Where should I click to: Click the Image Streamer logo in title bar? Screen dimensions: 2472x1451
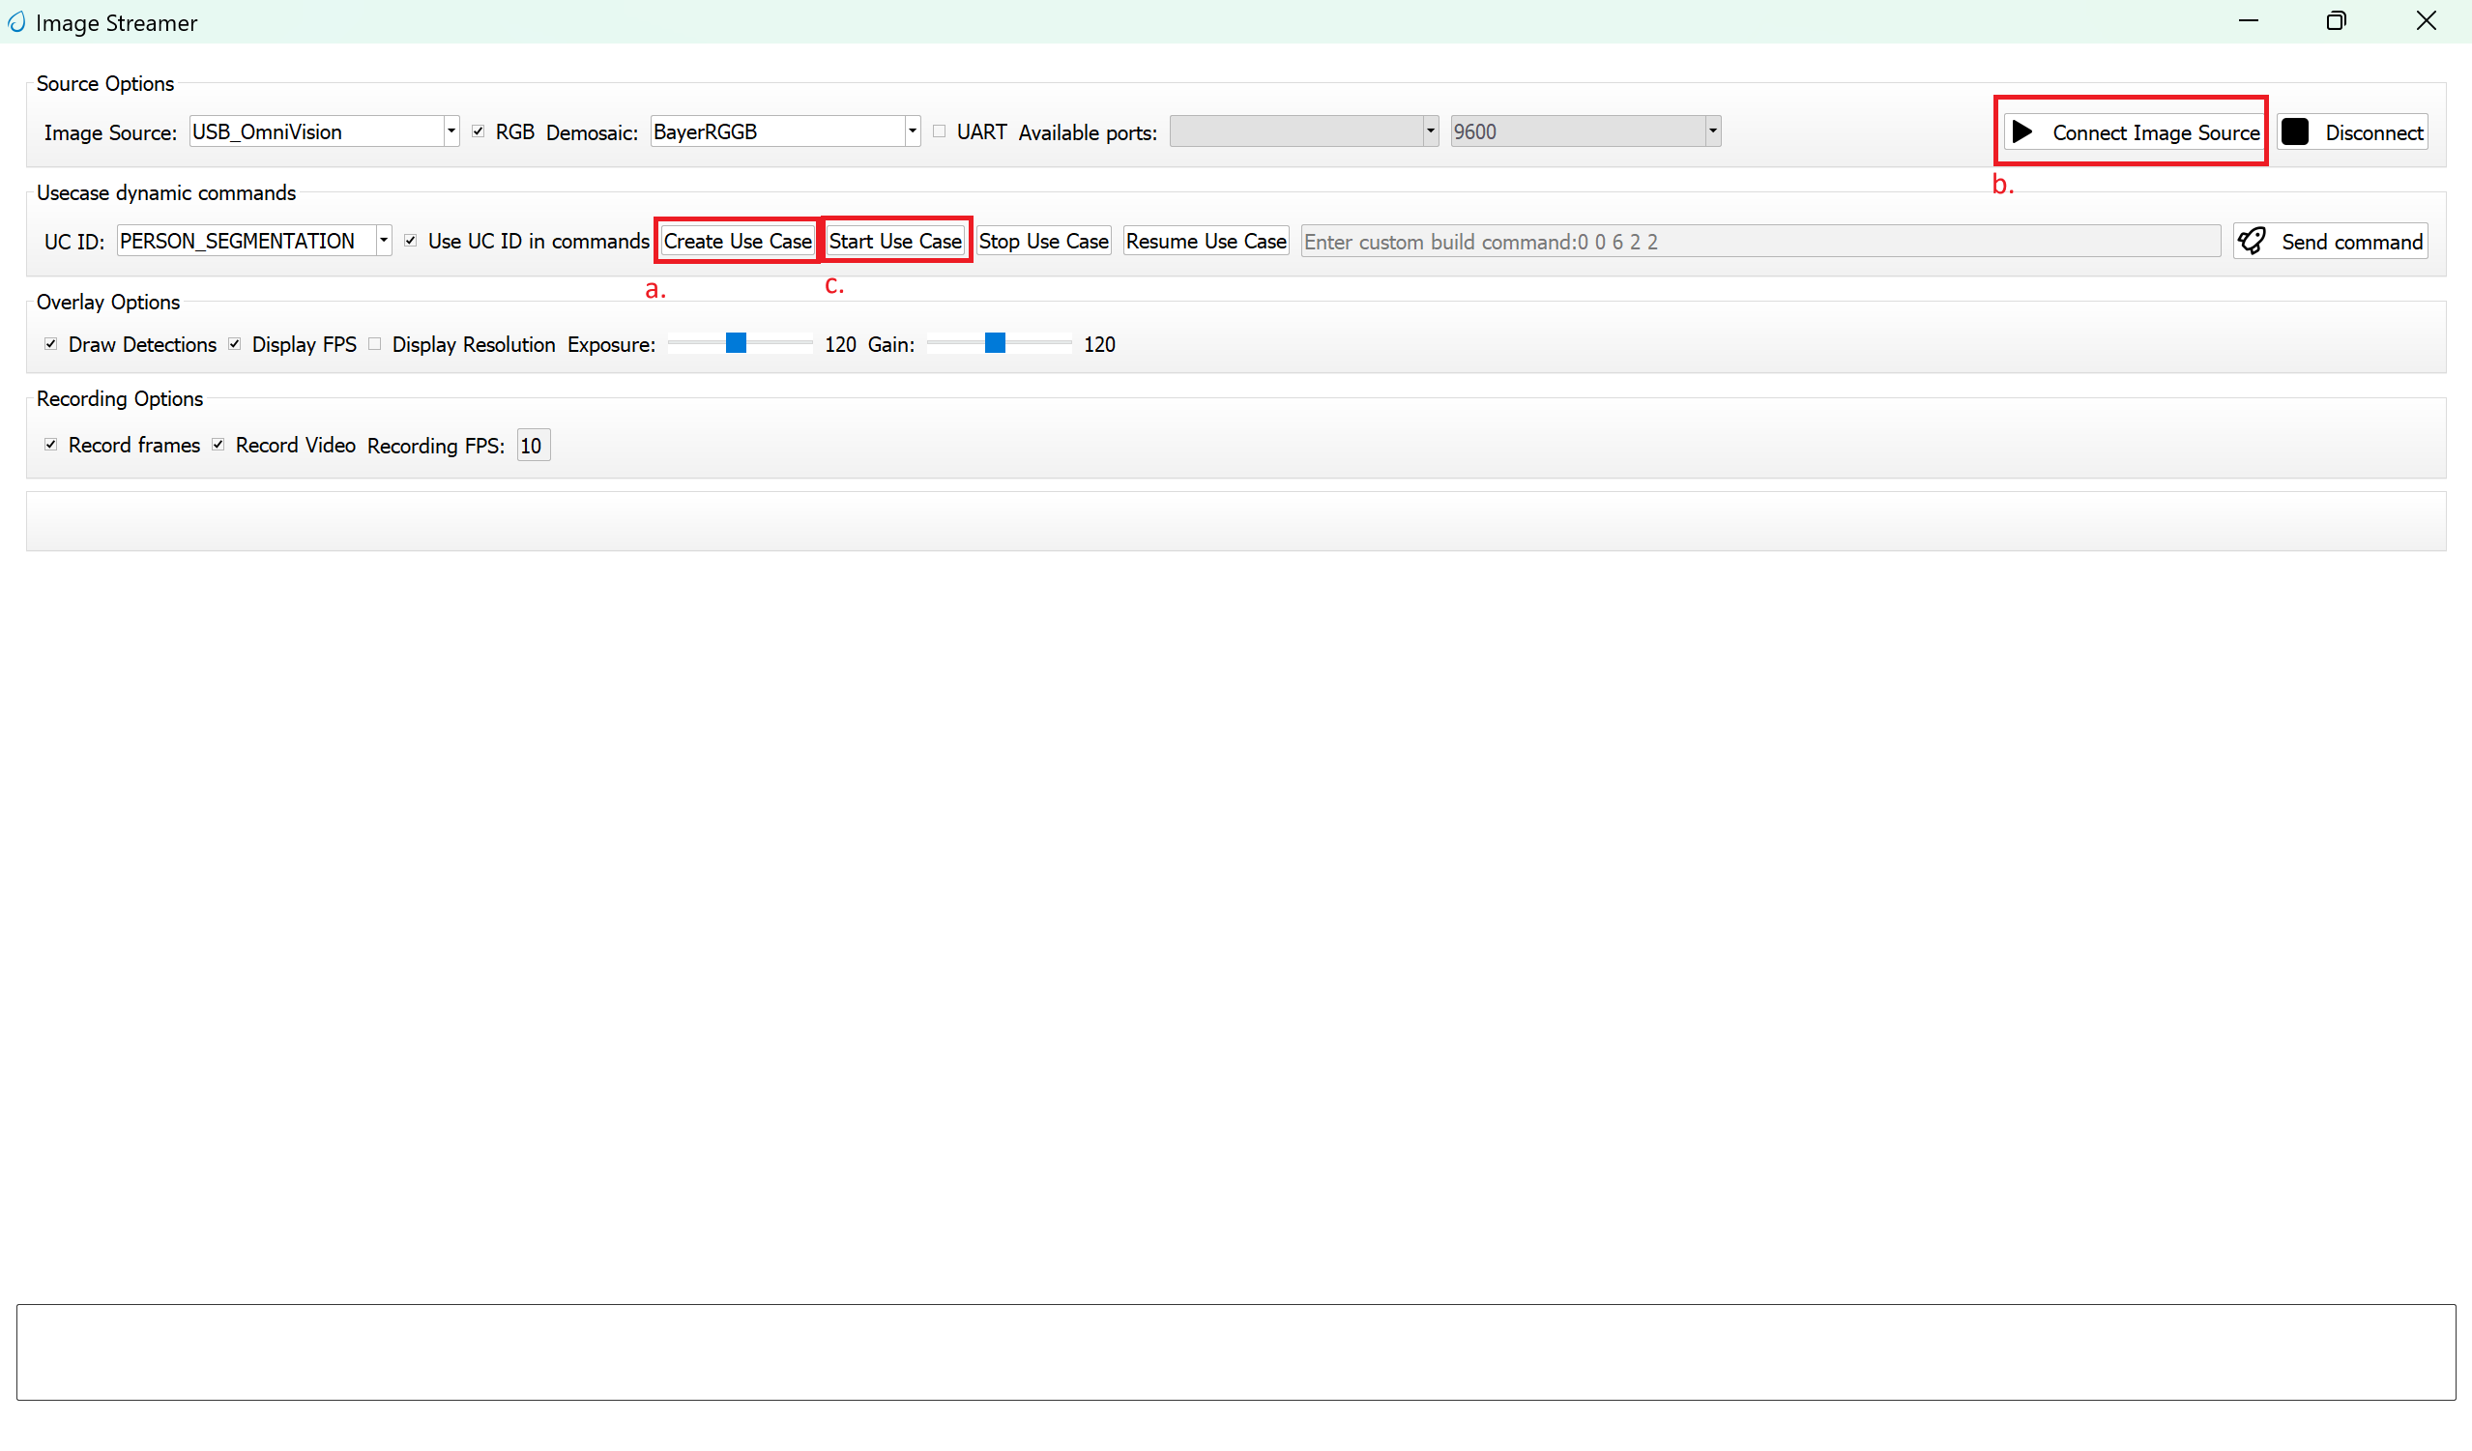(15, 21)
